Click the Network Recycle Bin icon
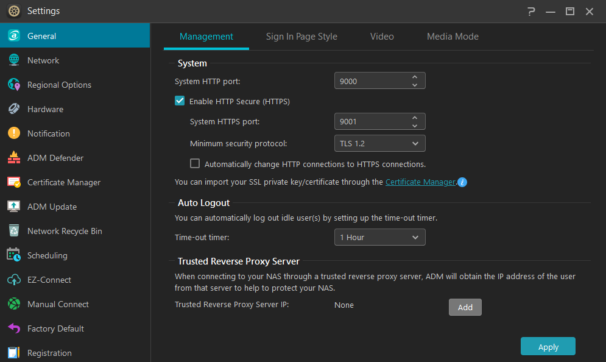Image resolution: width=606 pixels, height=362 pixels. (14, 230)
